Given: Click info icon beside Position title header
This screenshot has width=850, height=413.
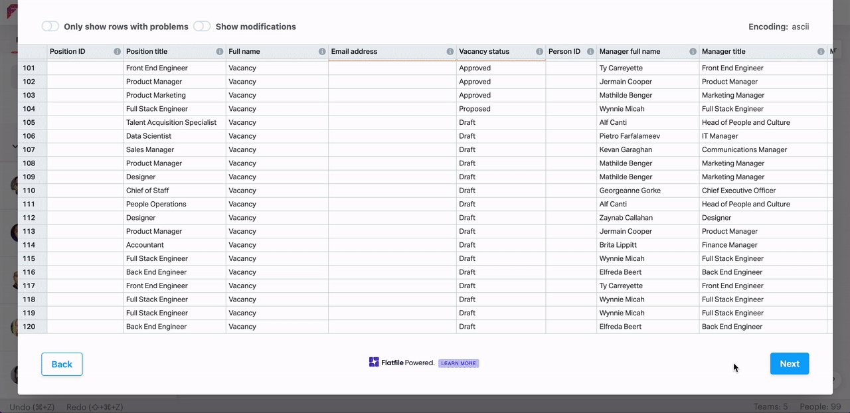Looking at the screenshot, I should coord(220,52).
